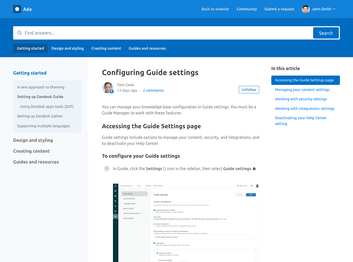Open the Guide settings screenshot image

[186, 223]
